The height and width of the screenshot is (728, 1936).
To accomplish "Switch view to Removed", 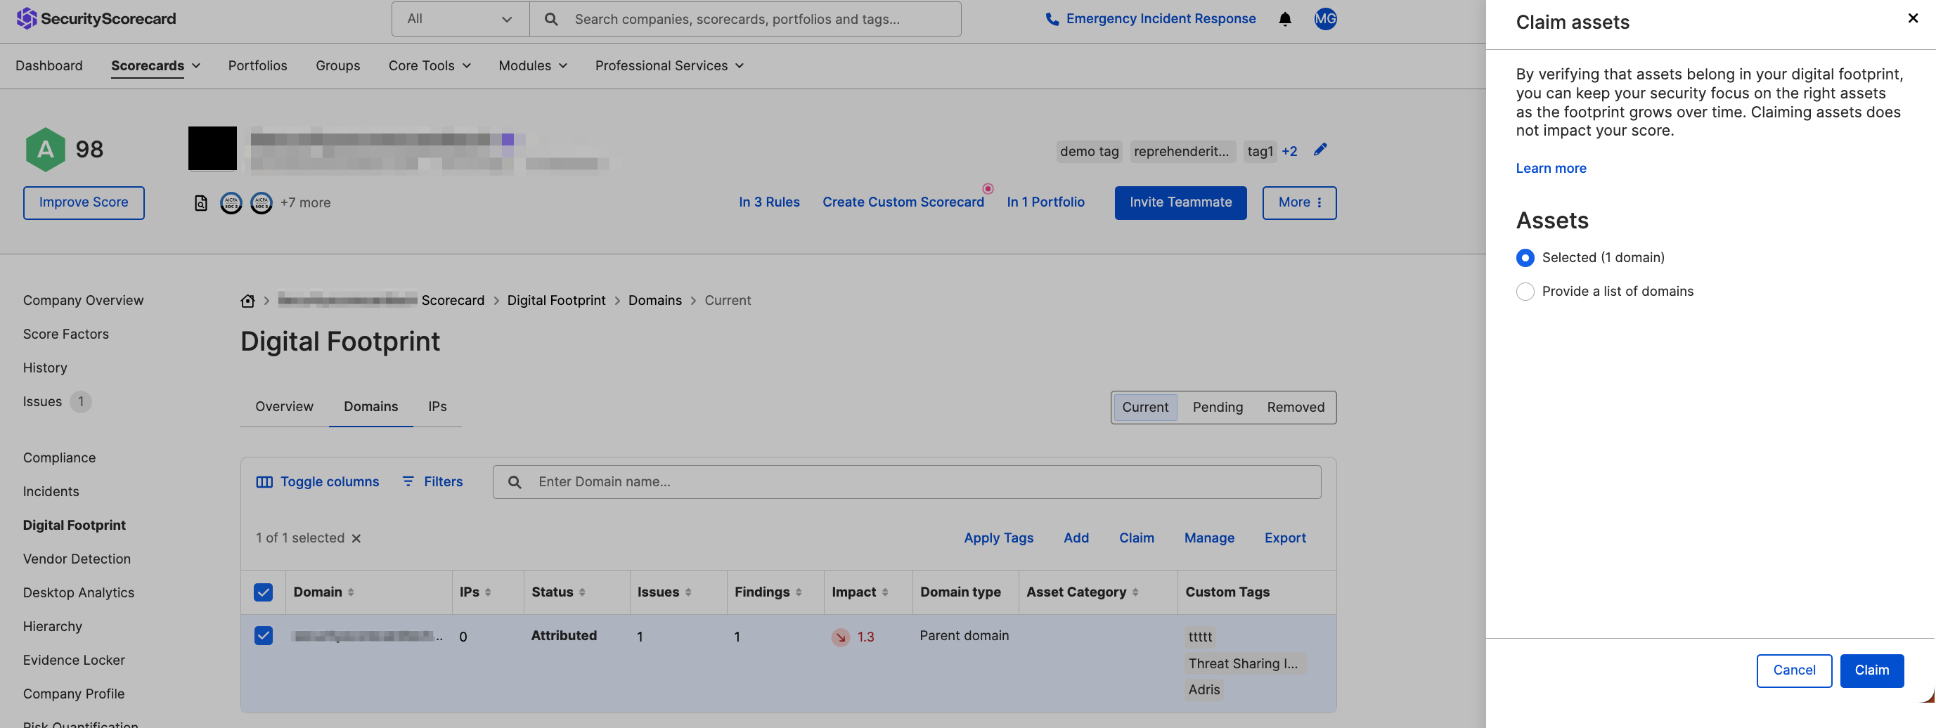I will [x=1296, y=407].
